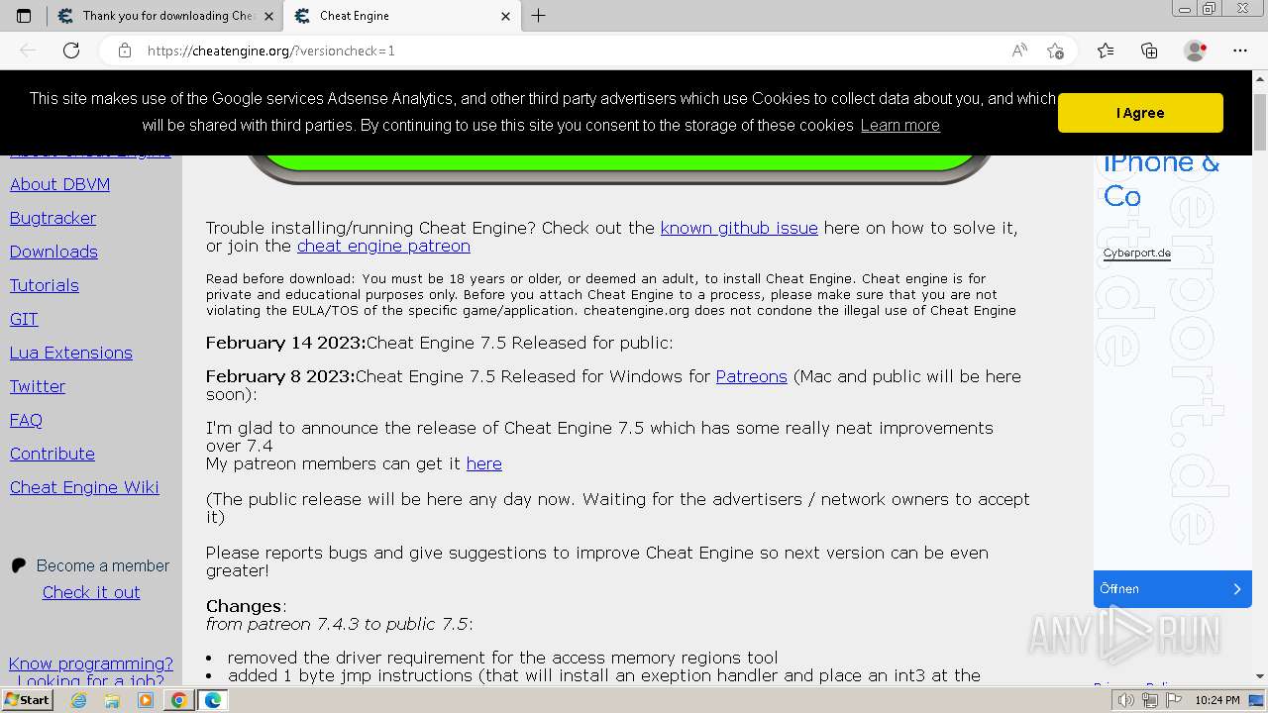
Task: Open Edge Settings and more menu
Action: pyautogui.click(x=1240, y=51)
